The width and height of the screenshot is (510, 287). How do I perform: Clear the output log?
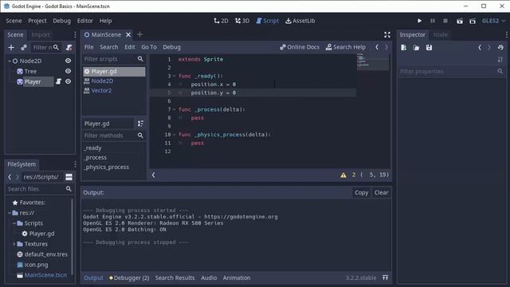(x=381, y=193)
